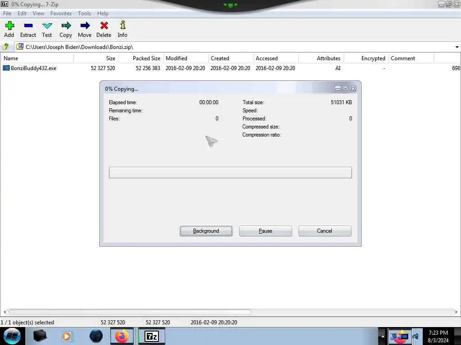Click the volume icon in system tray
461x345 pixels.
click(416, 336)
